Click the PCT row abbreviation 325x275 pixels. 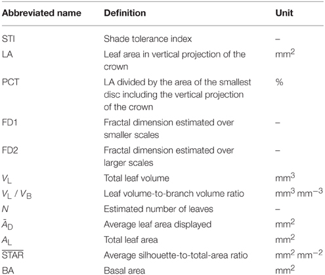pyautogui.click(x=11, y=82)
